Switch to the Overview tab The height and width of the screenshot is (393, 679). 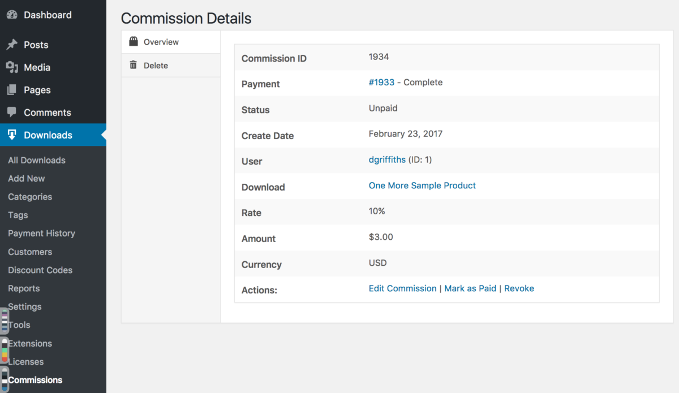[x=161, y=42]
